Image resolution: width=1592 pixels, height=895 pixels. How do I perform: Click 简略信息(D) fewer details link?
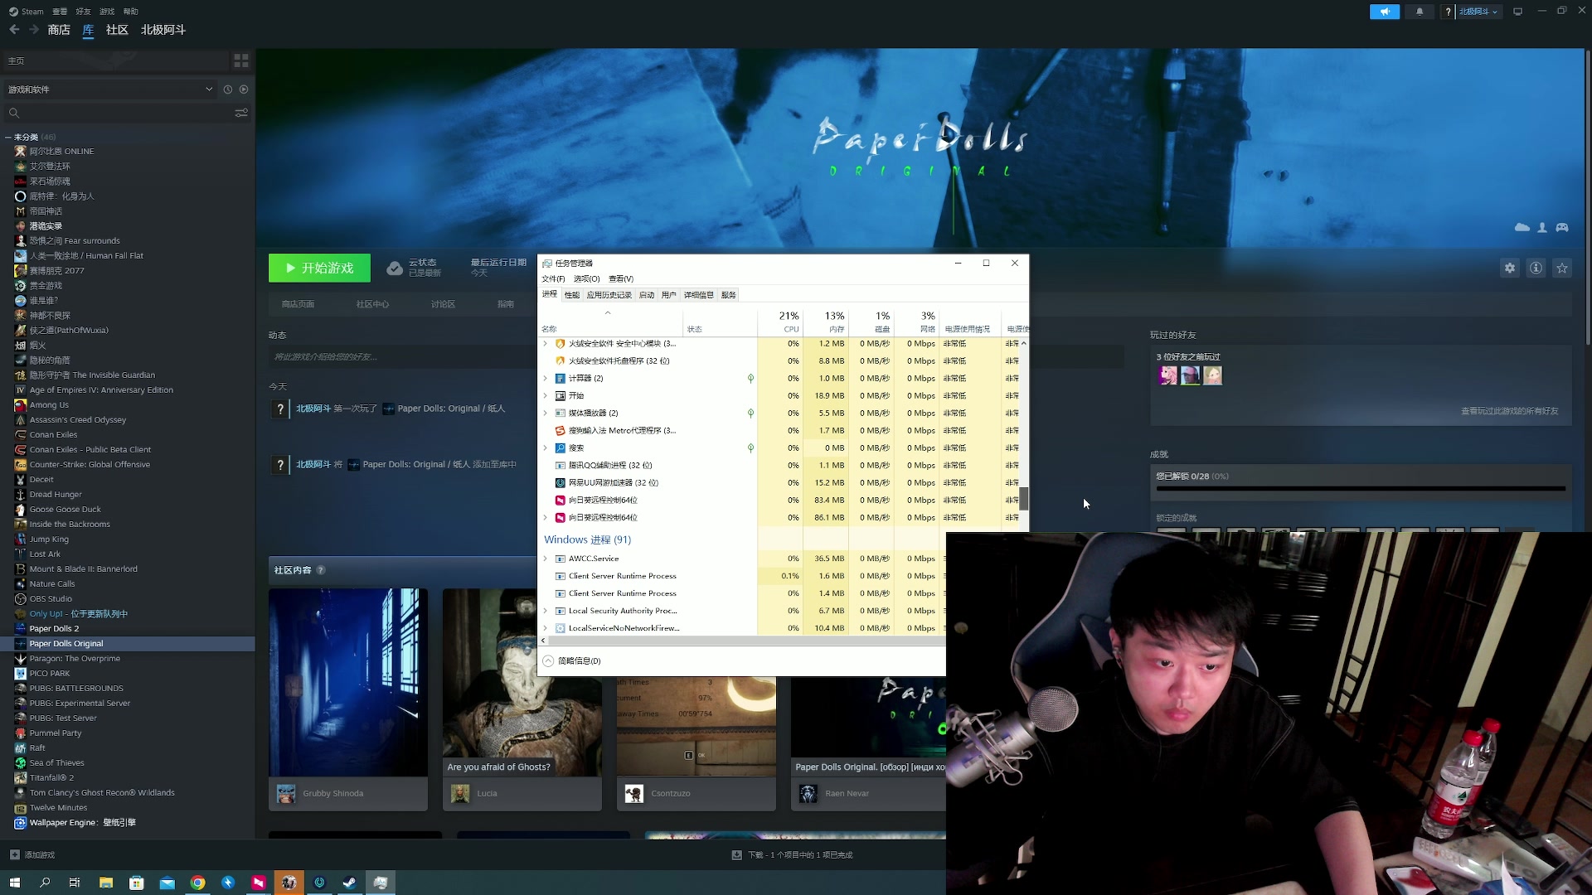point(579,661)
